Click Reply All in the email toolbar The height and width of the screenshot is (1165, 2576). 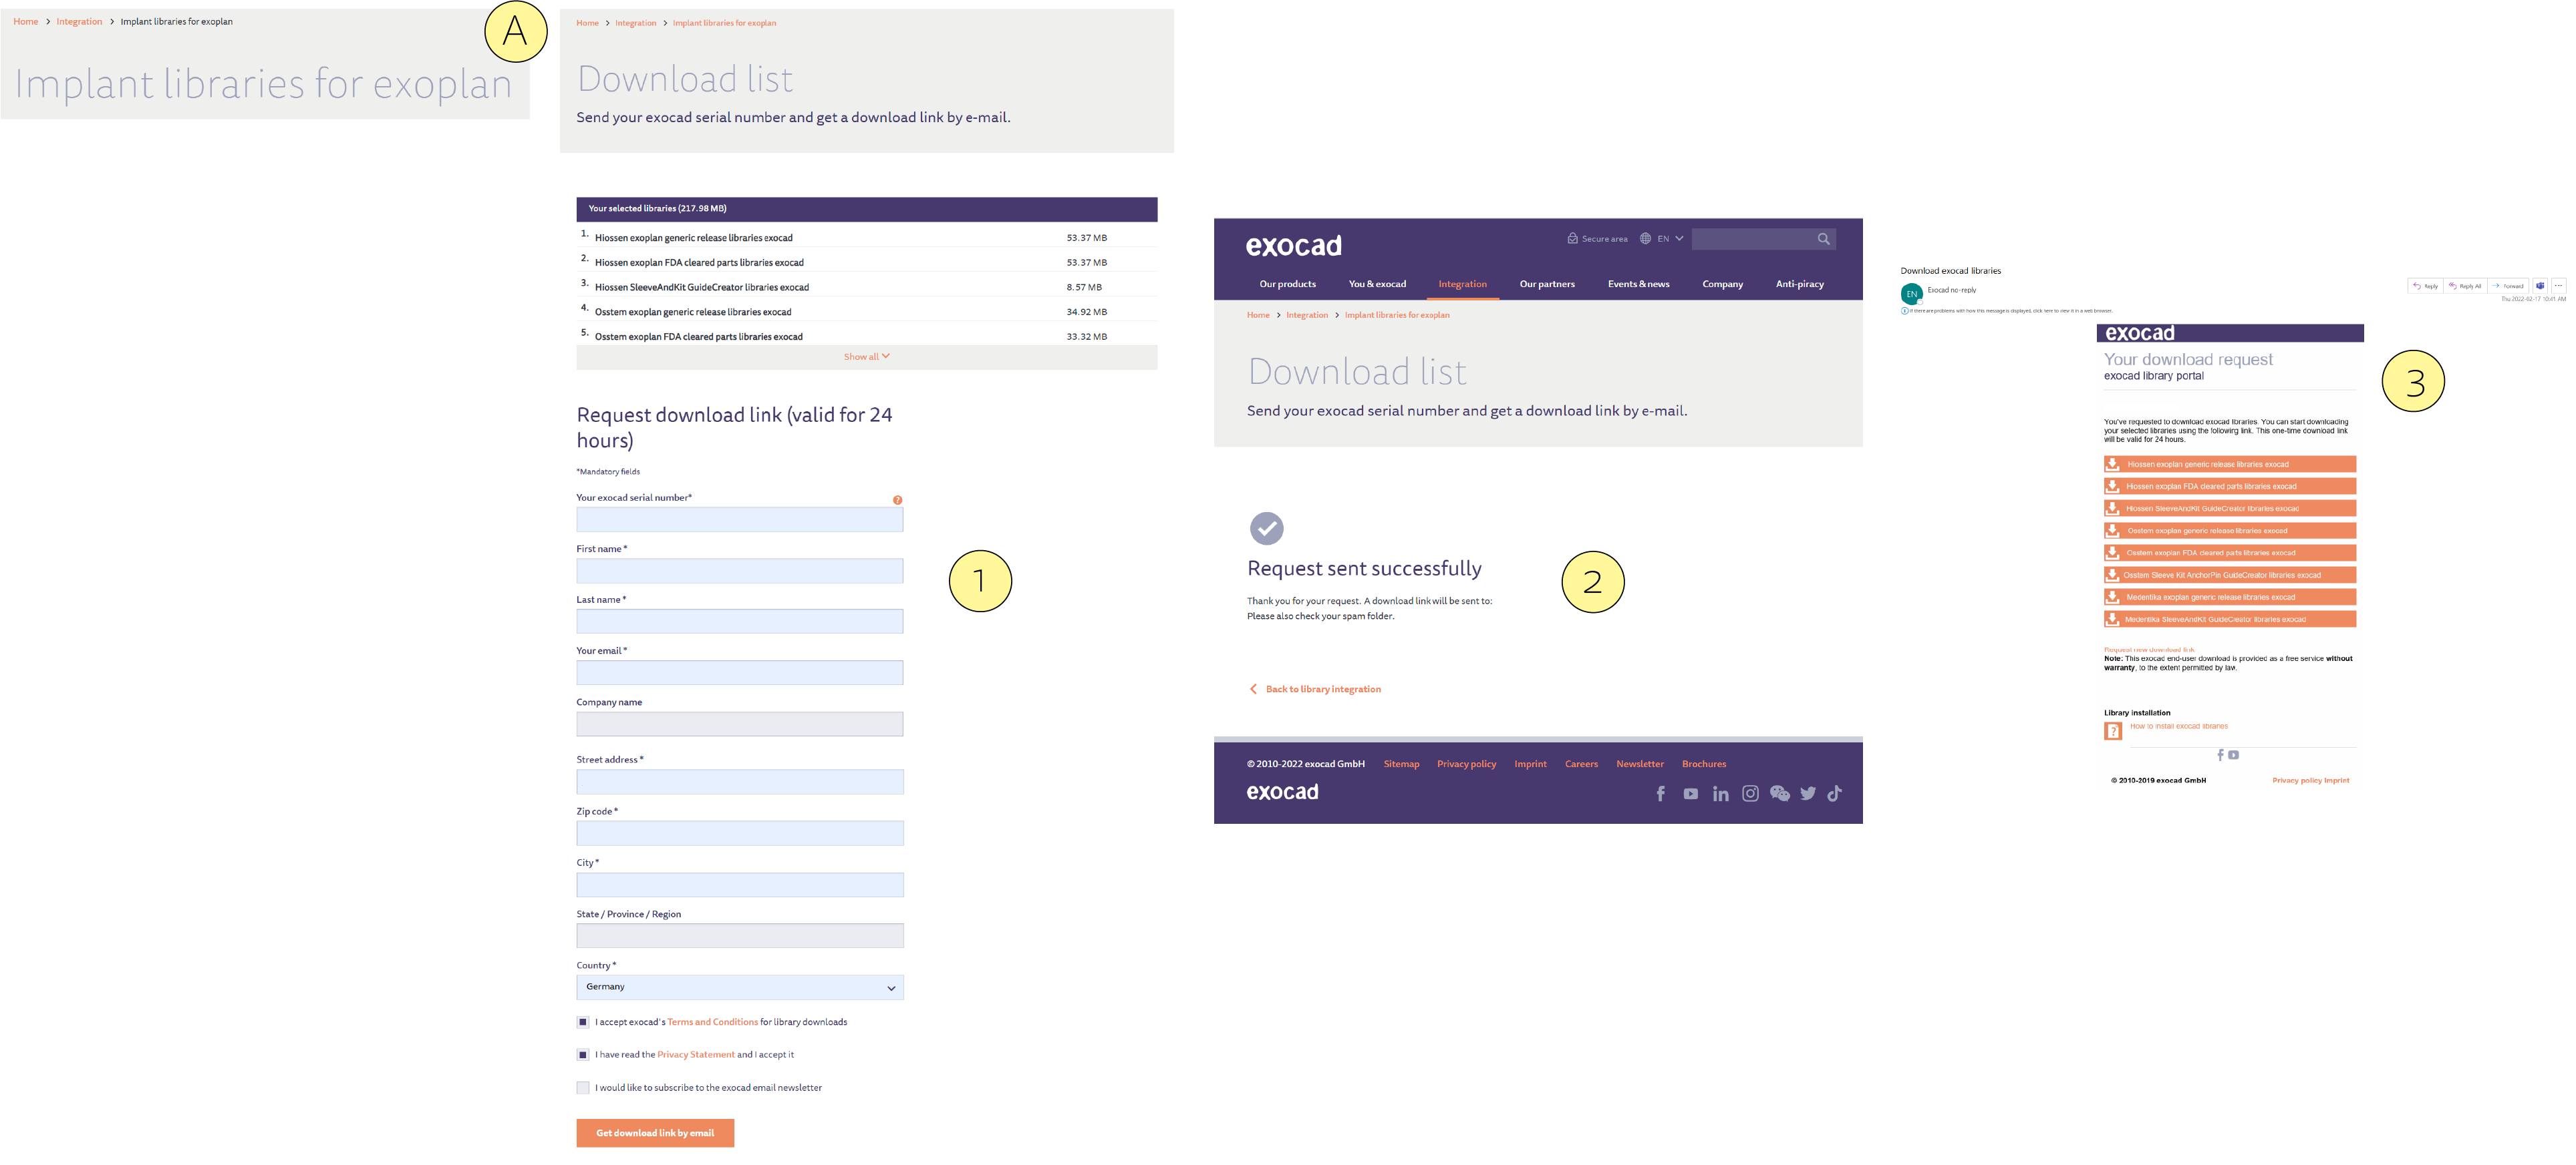pyautogui.click(x=2465, y=286)
